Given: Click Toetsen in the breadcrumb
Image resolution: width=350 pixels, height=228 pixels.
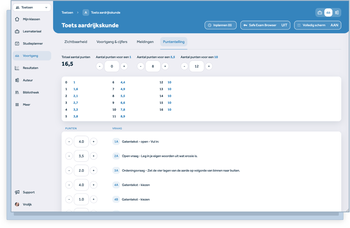Looking at the screenshot, I should coord(67,12).
